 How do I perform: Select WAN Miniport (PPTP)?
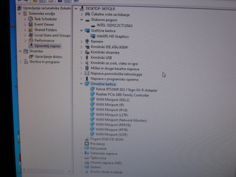coord(112,129)
